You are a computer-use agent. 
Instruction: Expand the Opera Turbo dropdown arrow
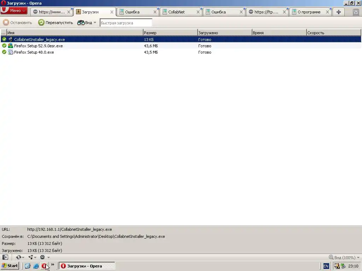[48, 258]
